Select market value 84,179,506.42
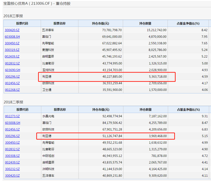This screenshot has height=181, width=211. 112,123
